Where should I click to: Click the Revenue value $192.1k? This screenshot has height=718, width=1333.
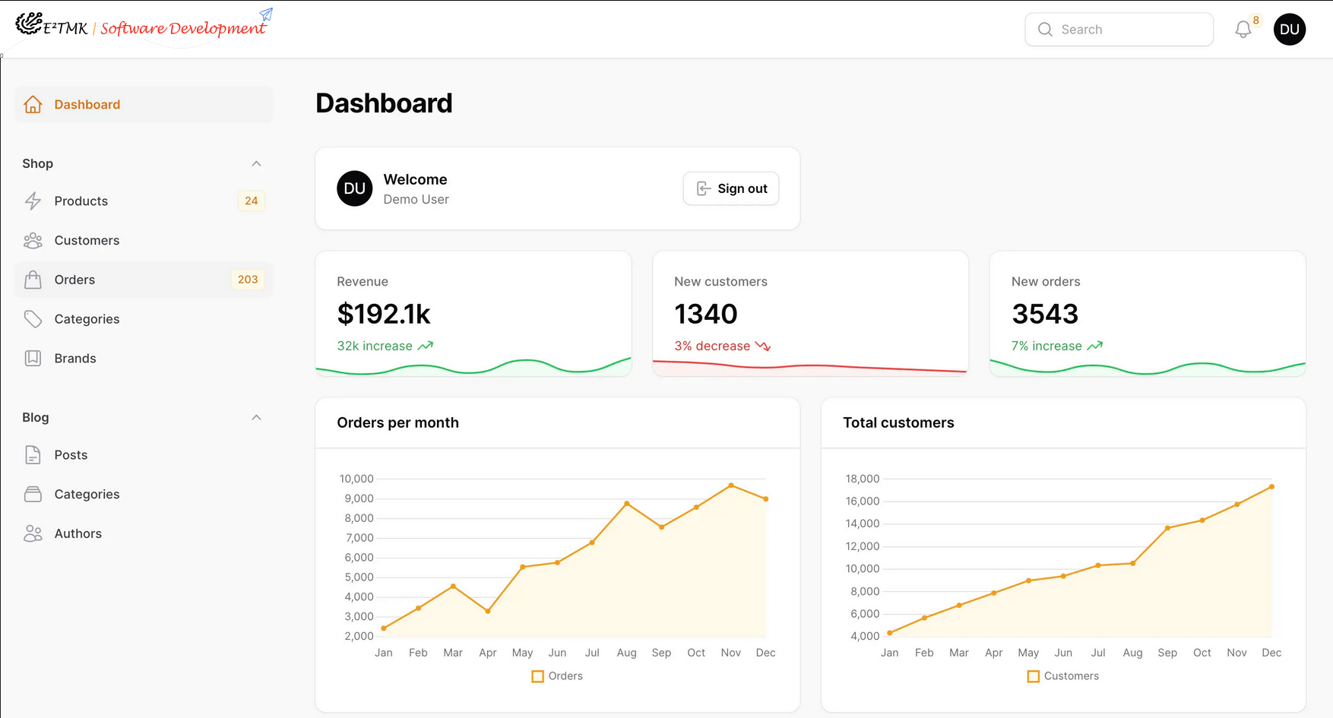384,314
